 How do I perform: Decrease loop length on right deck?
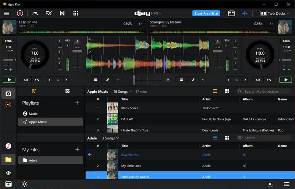[x=228, y=80]
